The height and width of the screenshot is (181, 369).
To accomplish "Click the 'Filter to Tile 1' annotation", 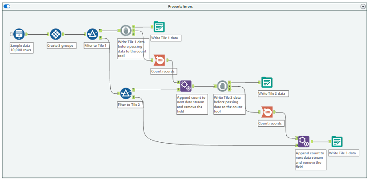I will (97, 45).
